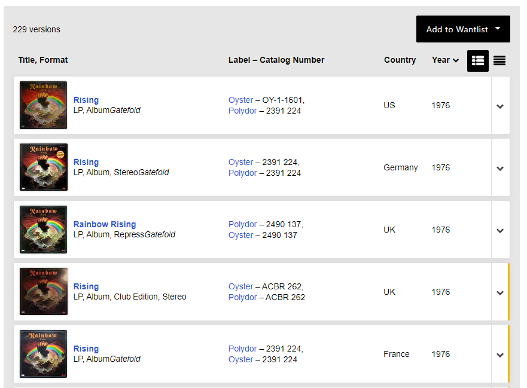Screen dimensions: 527x388
Task: Expand the Germany 1976 version row
Action: click(500, 167)
